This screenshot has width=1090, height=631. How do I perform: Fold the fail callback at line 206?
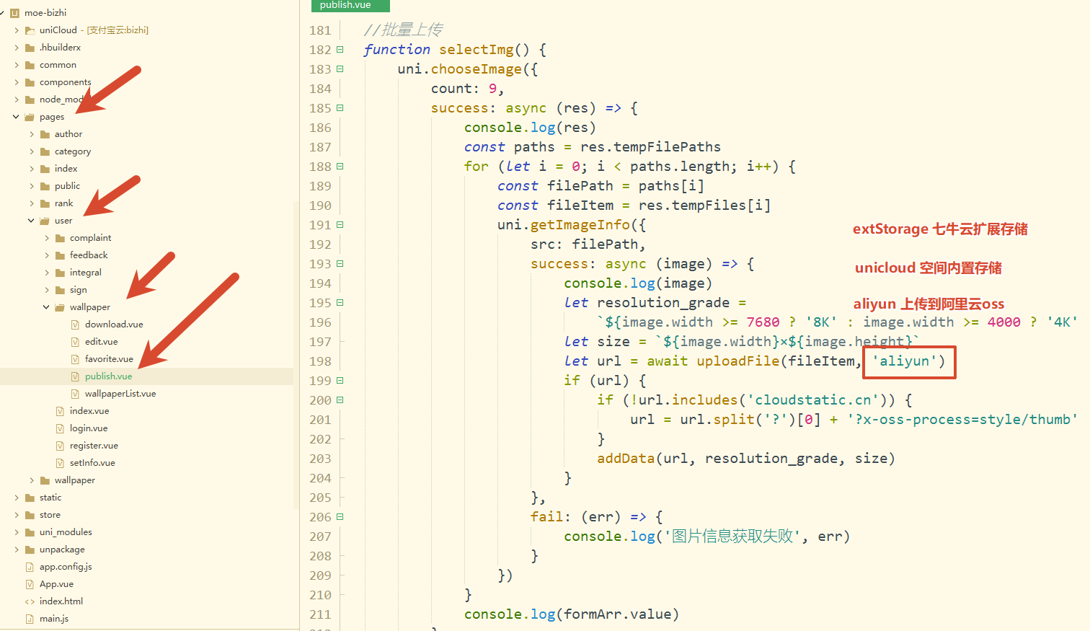tap(340, 517)
